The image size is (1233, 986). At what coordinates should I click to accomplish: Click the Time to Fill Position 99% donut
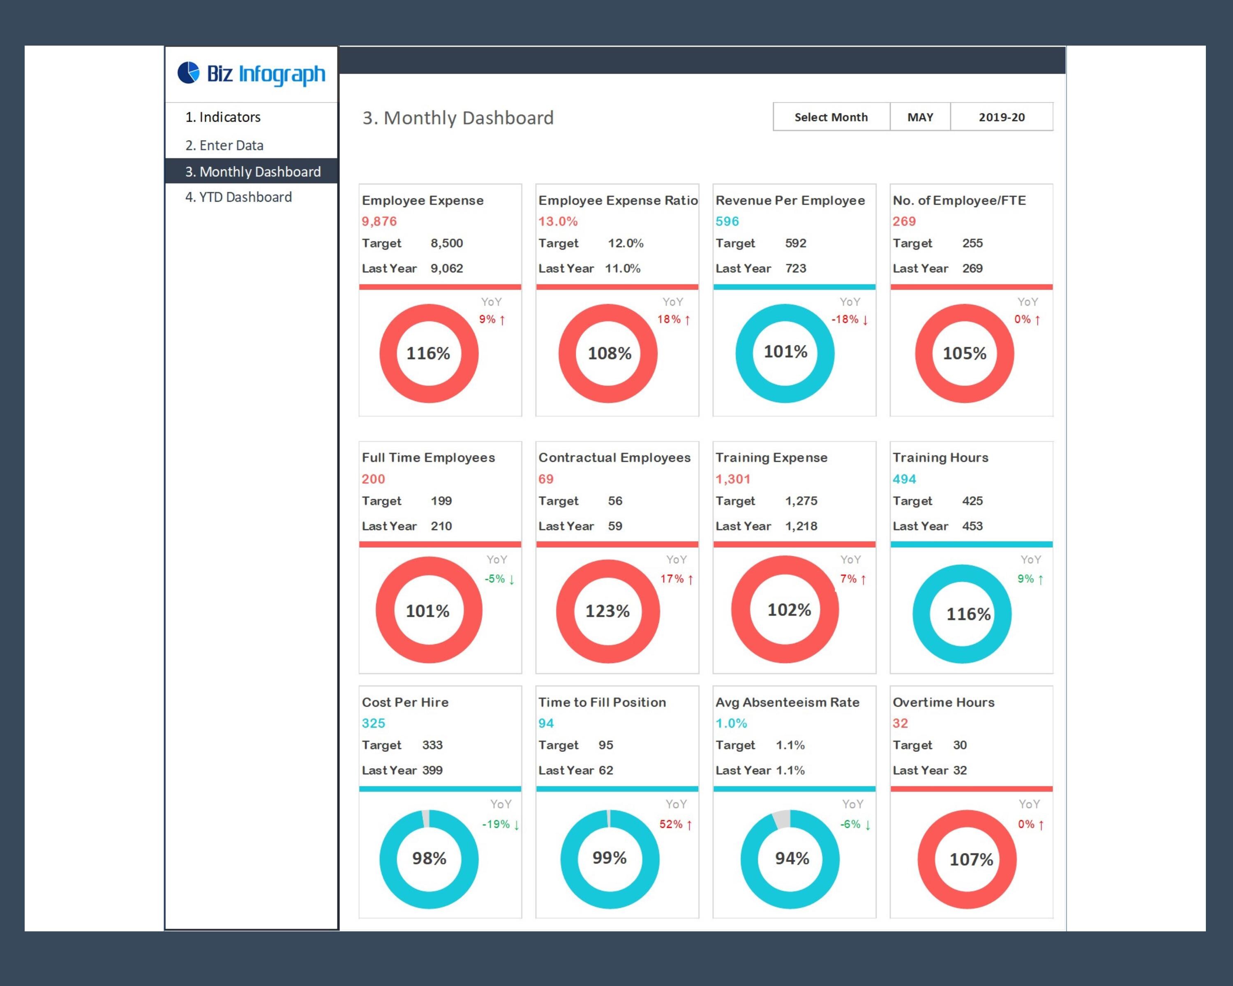(x=610, y=859)
